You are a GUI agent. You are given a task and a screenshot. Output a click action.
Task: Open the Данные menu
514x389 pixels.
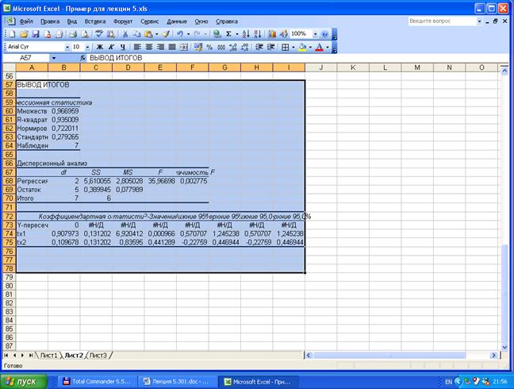click(177, 21)
